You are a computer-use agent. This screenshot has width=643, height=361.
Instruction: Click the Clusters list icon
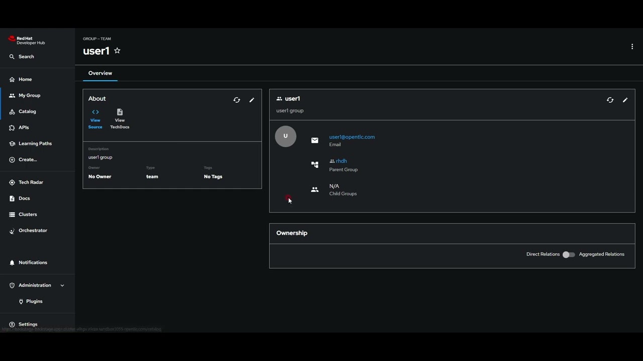tap(12, 214)
